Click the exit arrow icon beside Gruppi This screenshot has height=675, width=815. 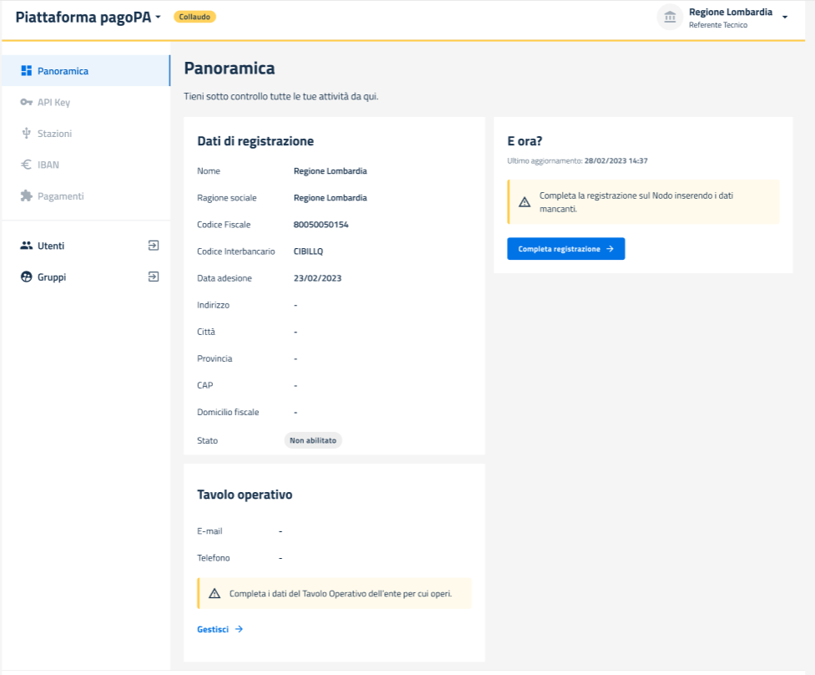(x=153, y=277)
